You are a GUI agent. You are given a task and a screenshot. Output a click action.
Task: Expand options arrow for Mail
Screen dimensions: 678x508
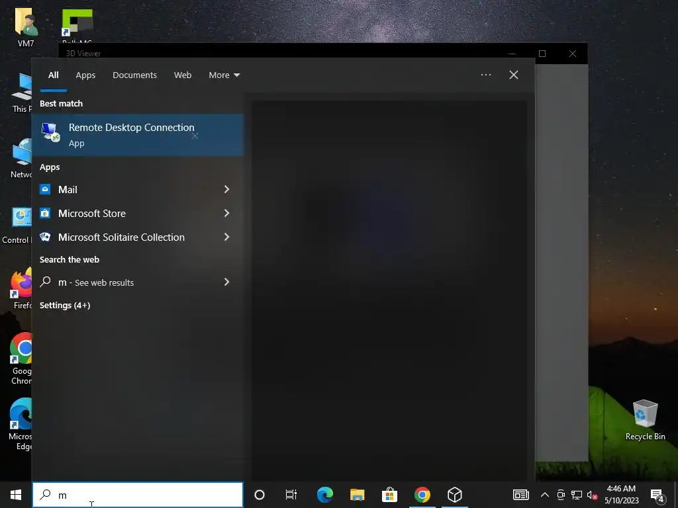pyautogui.click(x=226, y=189)
